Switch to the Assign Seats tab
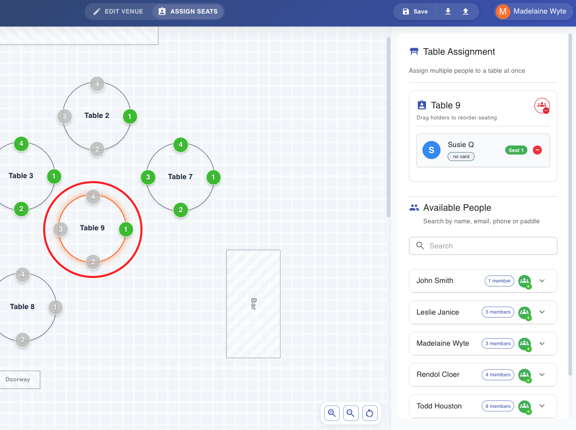The height and width of the screenshot is (430, 576). coord(188,12)
